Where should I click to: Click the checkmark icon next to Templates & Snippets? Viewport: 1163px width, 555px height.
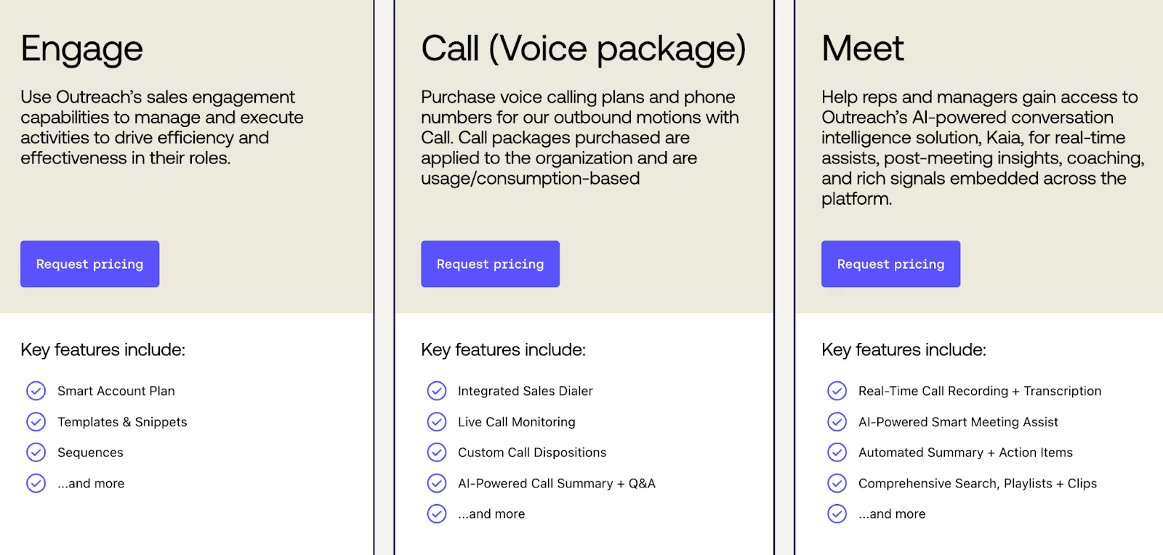pos(36,421)
